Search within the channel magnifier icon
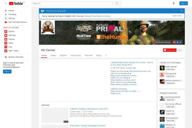The image size is (192, 128). [106, 55]
